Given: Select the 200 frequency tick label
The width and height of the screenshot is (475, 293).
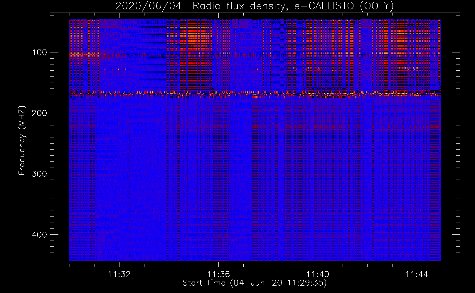Looking at the screenshot, I should pos(39,113).
